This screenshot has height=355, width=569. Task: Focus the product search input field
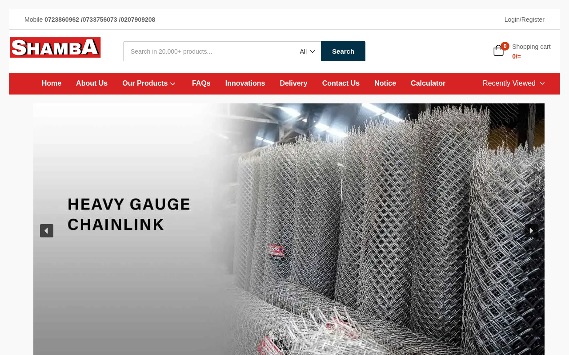[210, 51]
